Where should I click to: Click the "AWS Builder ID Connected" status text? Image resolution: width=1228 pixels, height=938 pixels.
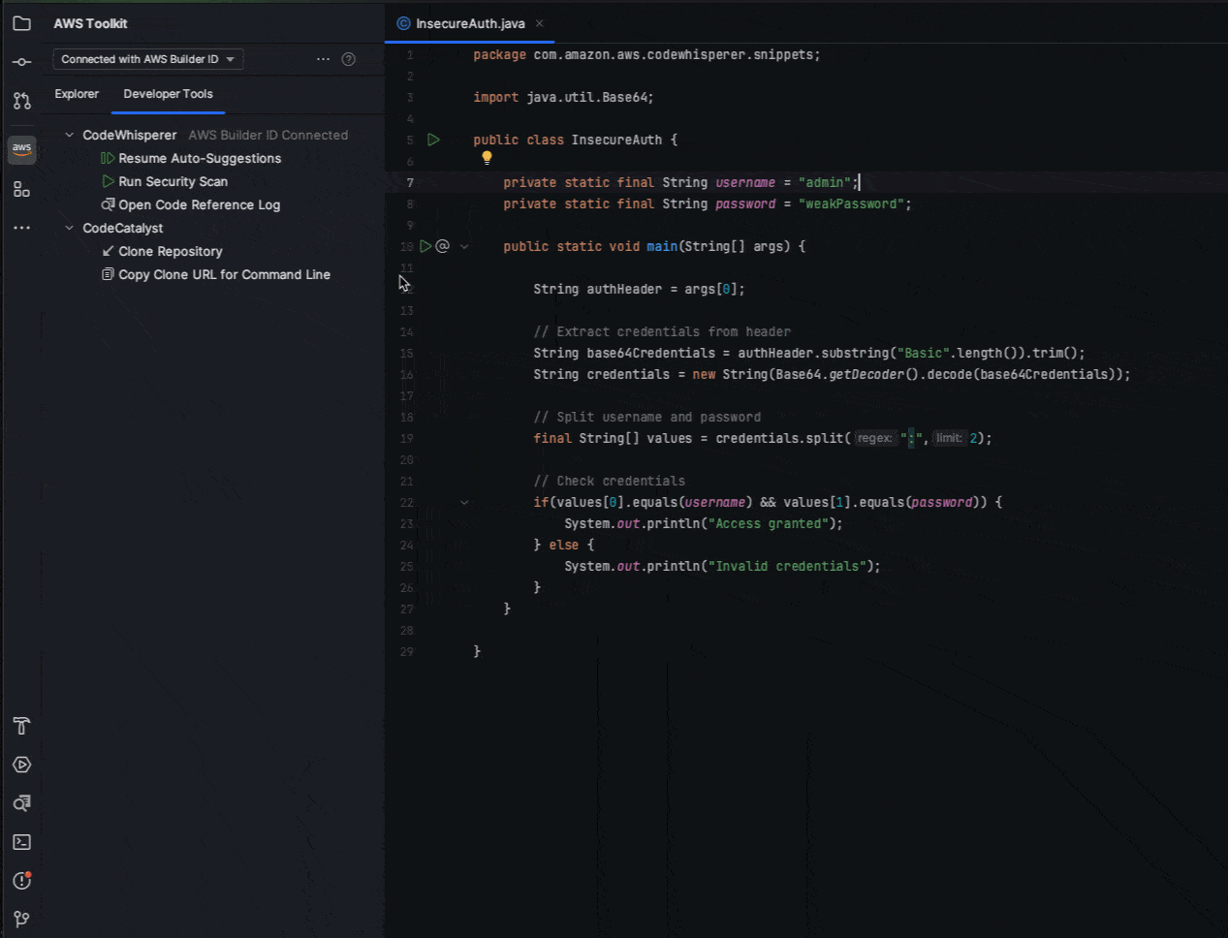point(268,135)
